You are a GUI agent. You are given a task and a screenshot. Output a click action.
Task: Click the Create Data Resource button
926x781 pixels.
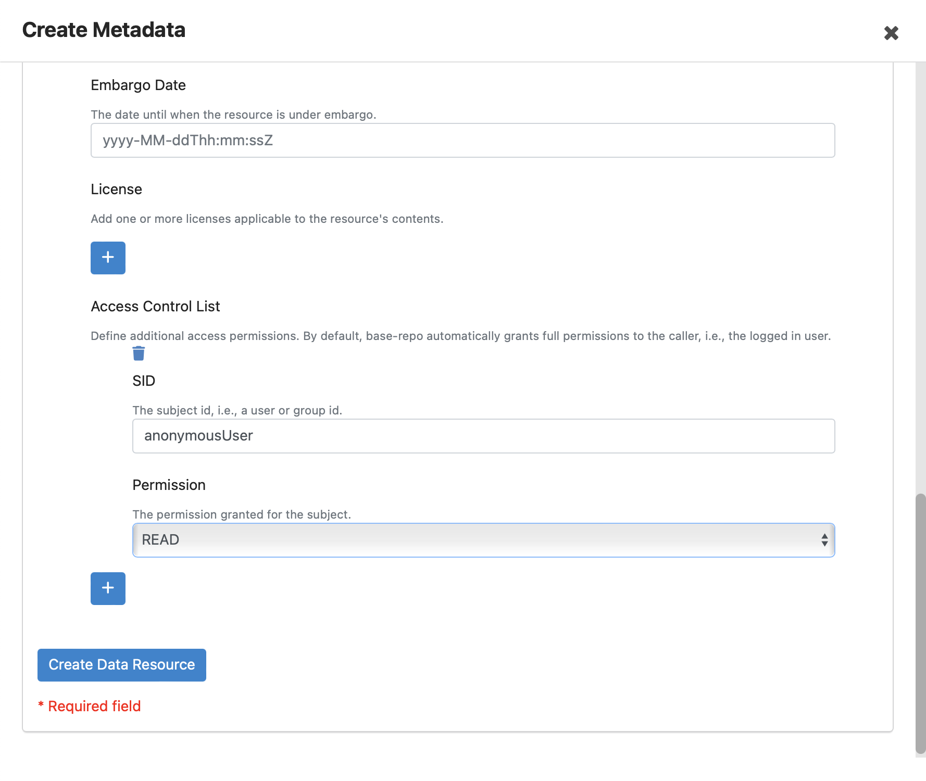(x=122, y=665)
